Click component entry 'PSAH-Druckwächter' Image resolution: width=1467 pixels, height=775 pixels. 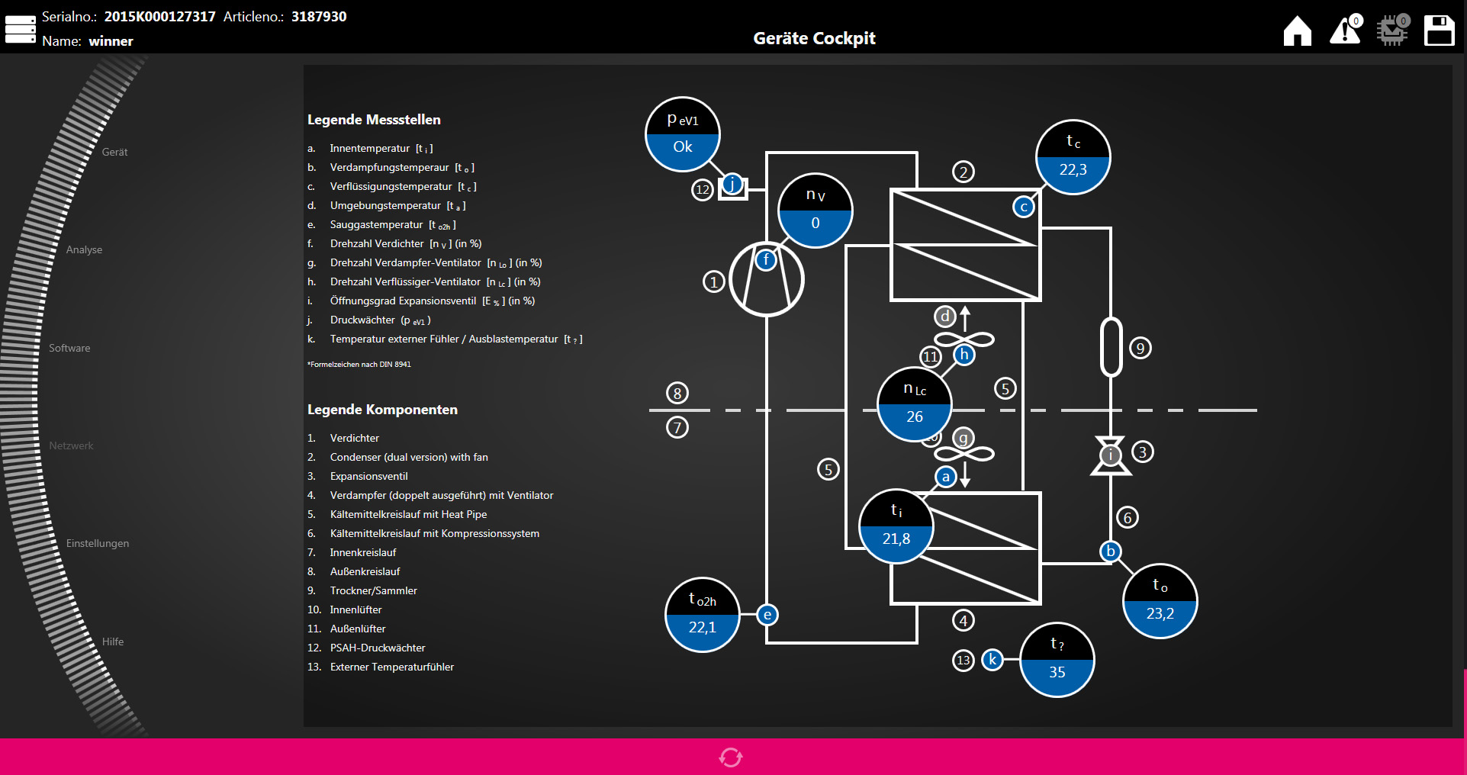coord(378,648)
